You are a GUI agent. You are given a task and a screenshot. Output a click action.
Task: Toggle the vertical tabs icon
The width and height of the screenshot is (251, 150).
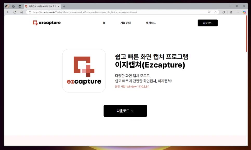pos(20,6)
